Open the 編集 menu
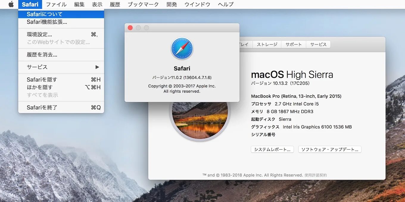 (x=79, y=4)
